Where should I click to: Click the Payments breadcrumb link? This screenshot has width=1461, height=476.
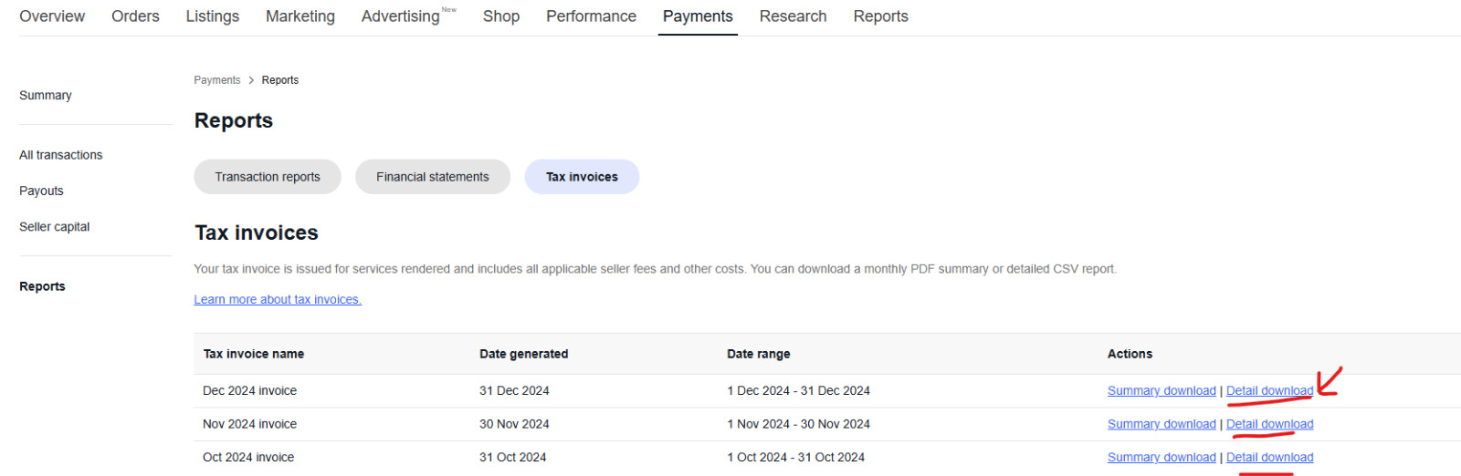pos(217,80)
